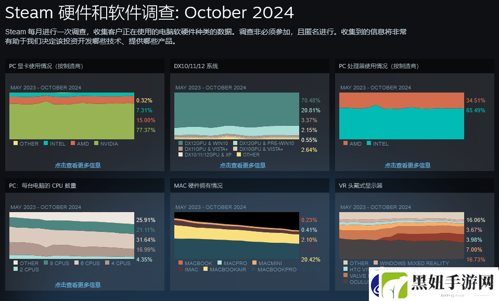Click the 34.51% AMD processor share value
499x301 pixels.
[476, 100]
